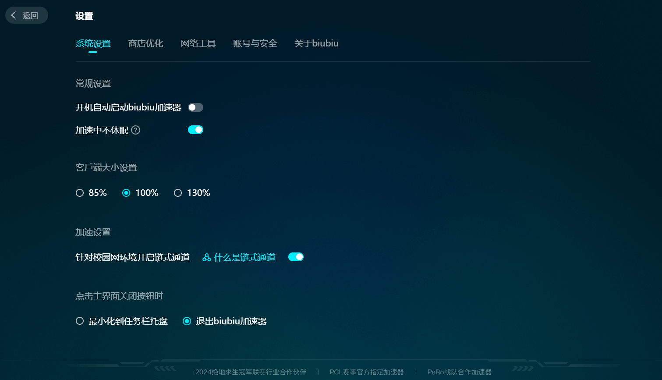Switch to the 账号与安全 tab

pos(255,43)
